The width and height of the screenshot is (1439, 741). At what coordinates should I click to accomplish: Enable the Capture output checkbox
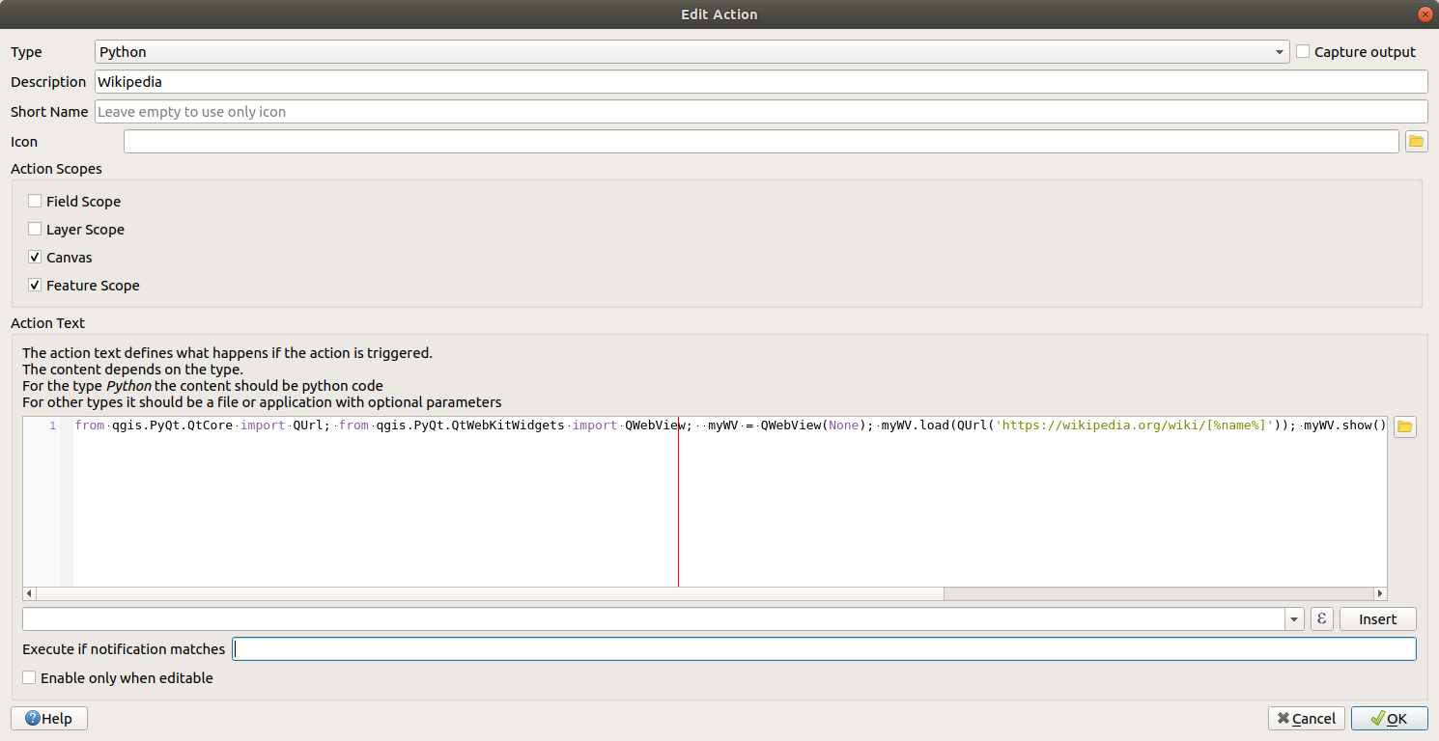click(1303, 51)
